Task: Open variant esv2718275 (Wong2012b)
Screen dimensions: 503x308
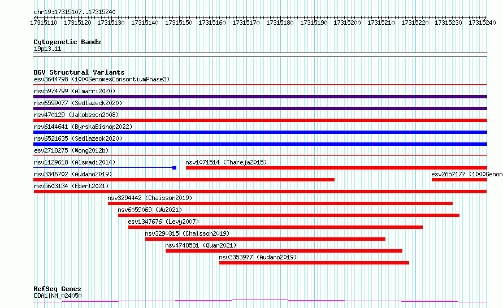Action: 71,150
